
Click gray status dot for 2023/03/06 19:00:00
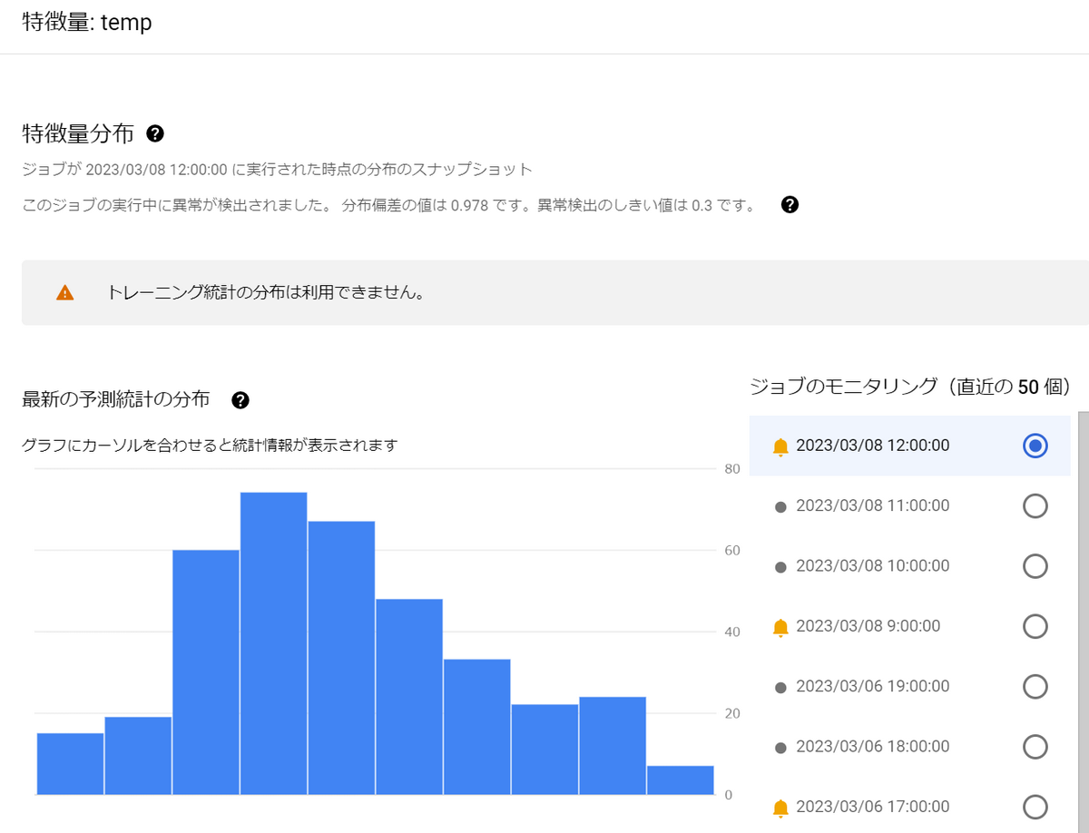tap(780, 688)
